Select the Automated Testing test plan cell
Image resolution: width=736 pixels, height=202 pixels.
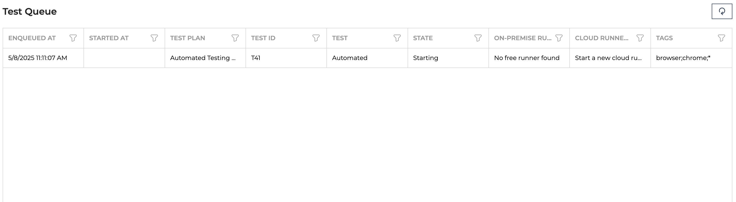(205, 58)
